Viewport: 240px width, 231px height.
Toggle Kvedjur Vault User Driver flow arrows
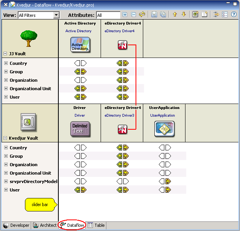coord(80,190)
